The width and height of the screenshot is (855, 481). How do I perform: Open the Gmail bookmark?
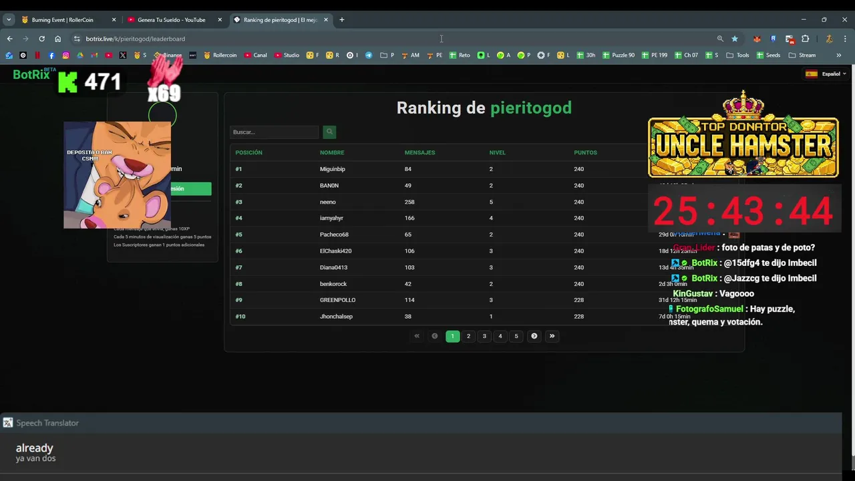(94, 55)
